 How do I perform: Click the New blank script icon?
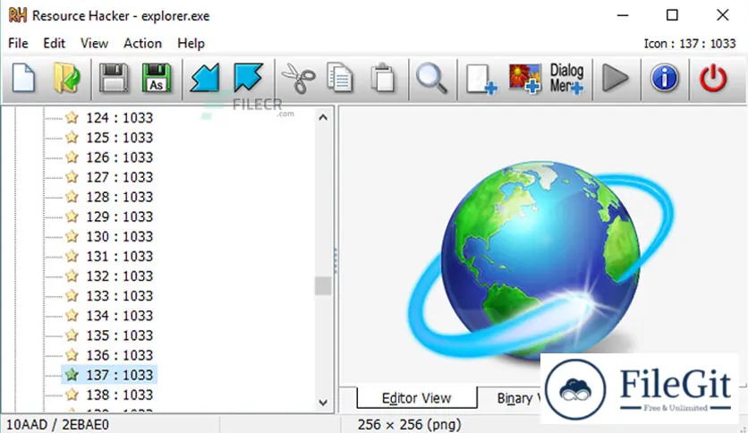pyautogui.click(x=23, y=78)
